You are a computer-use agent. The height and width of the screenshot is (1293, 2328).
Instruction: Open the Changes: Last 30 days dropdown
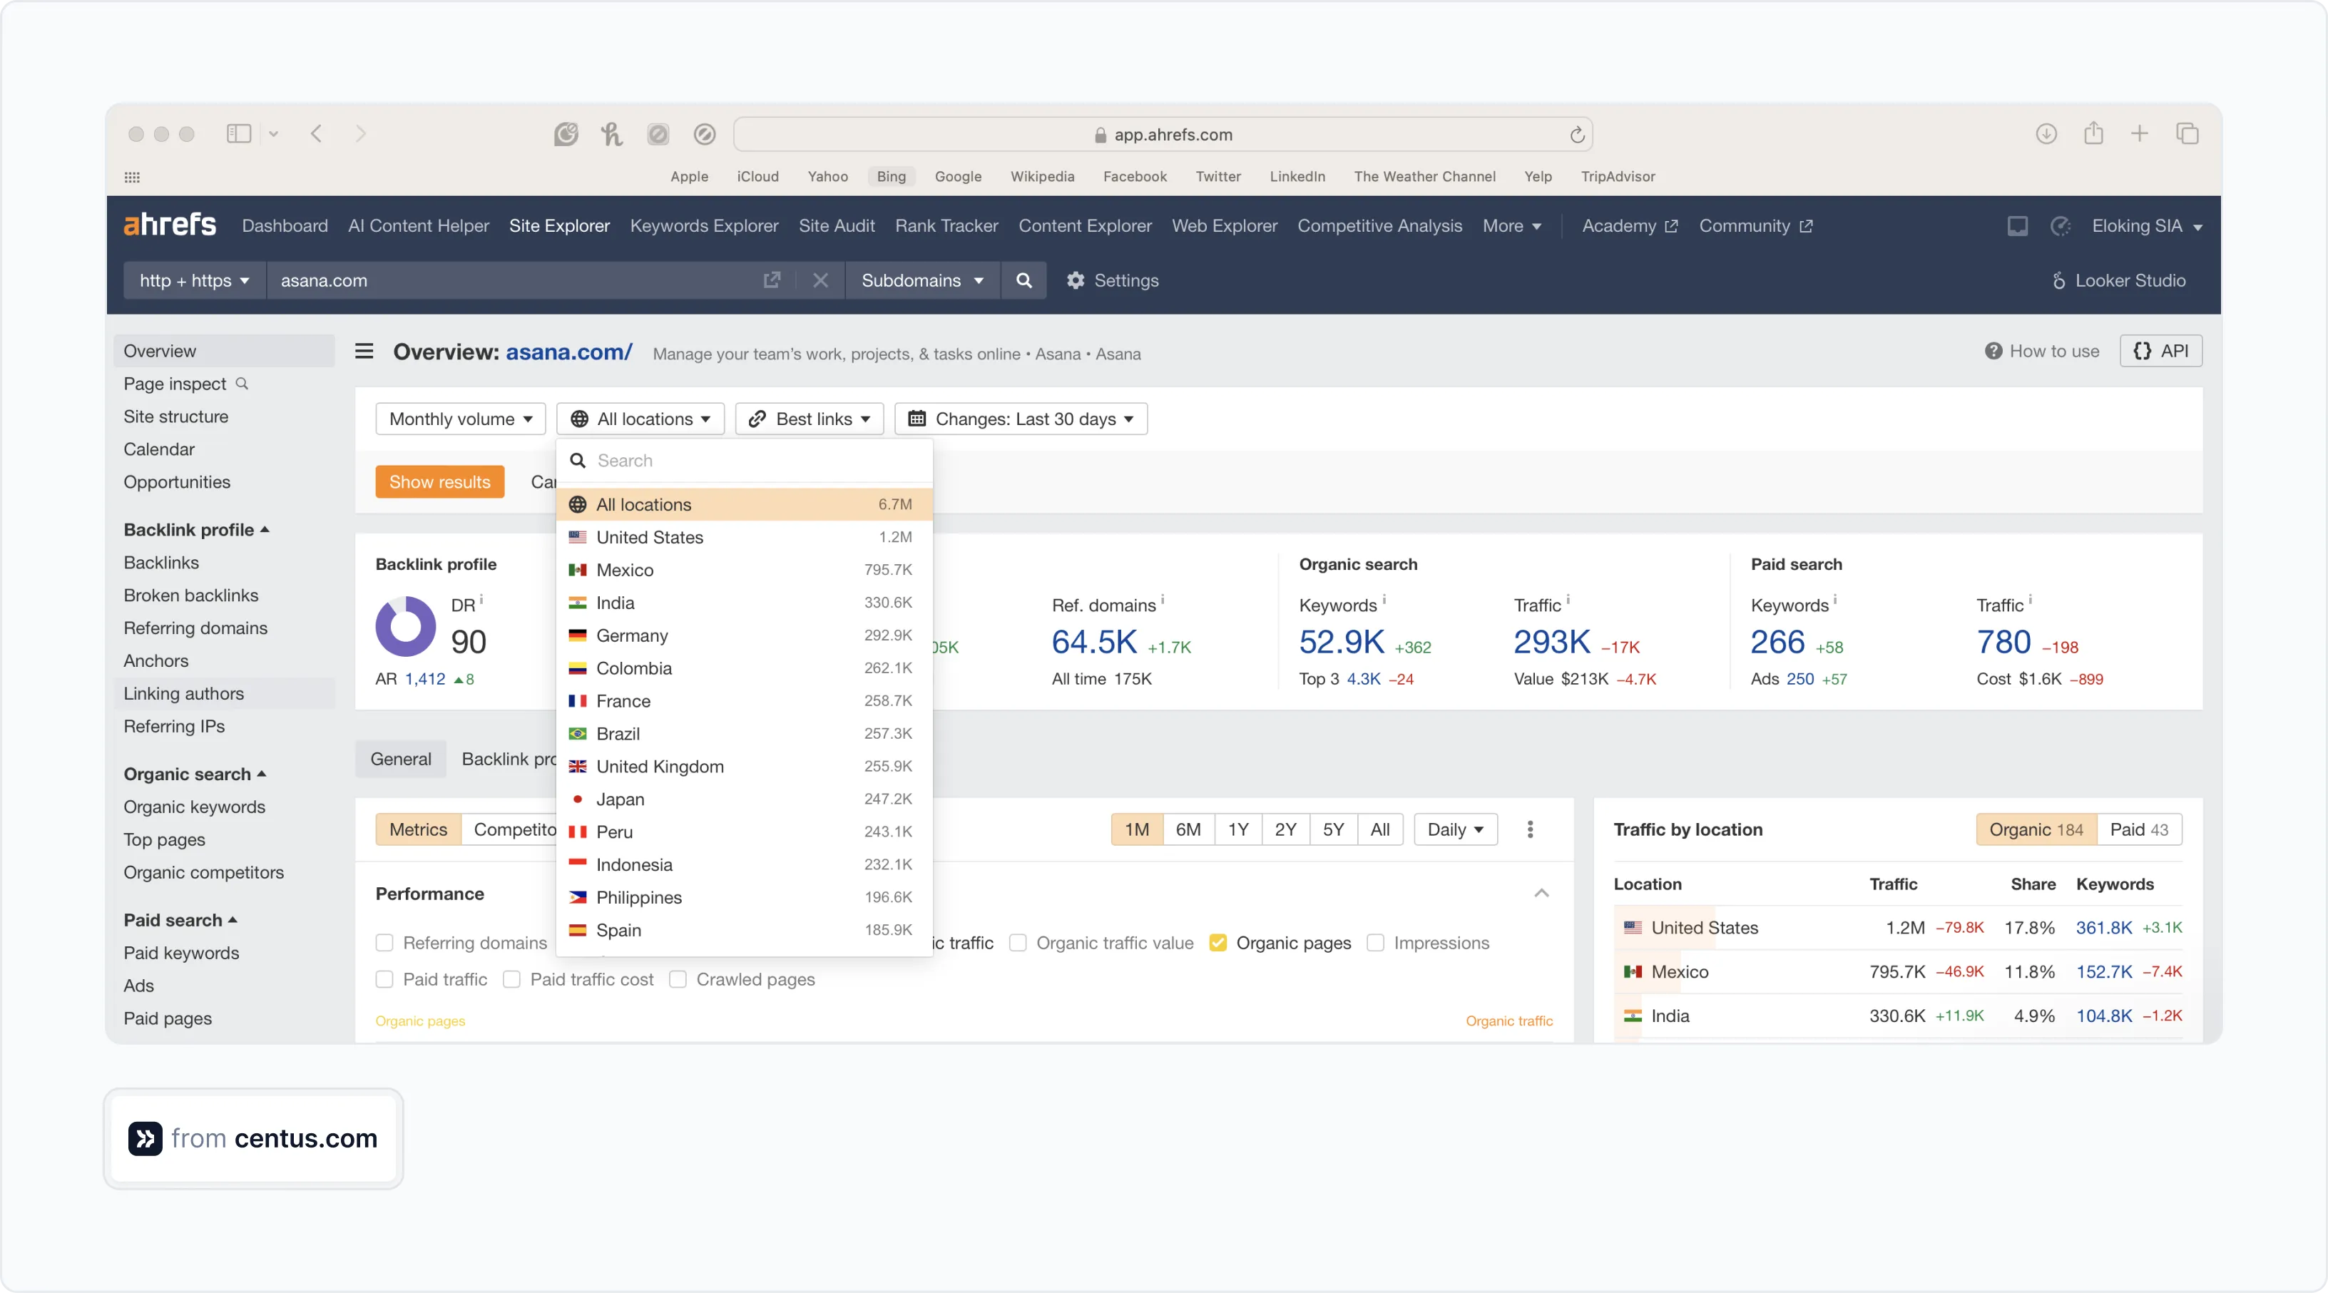pyautogui.click(x=1021, y=419)
